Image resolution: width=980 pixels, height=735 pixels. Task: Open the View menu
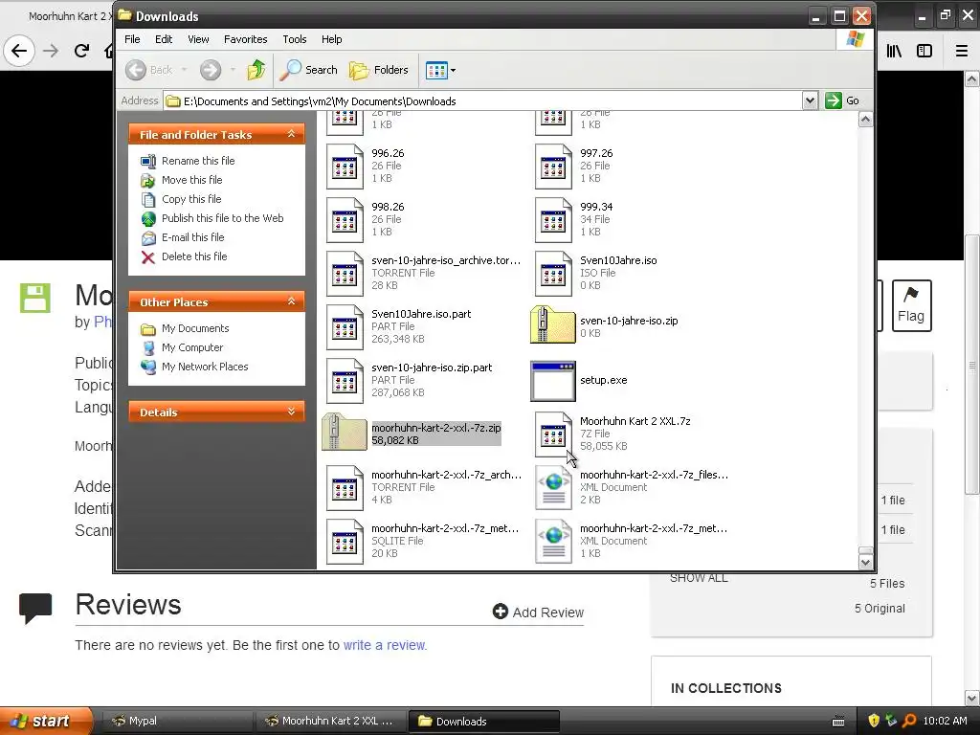[x=198, y=39]
